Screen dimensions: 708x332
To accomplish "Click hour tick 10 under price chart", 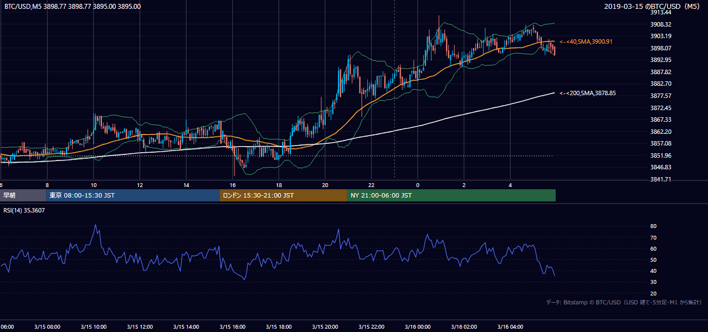I will point(94,185).
